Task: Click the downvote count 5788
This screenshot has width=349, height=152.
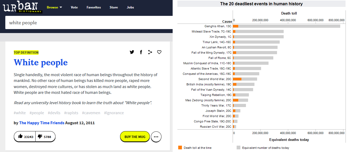Action: pyautogui.click(x=47, y=137)
